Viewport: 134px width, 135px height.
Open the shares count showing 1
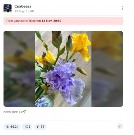coord(30,127)
